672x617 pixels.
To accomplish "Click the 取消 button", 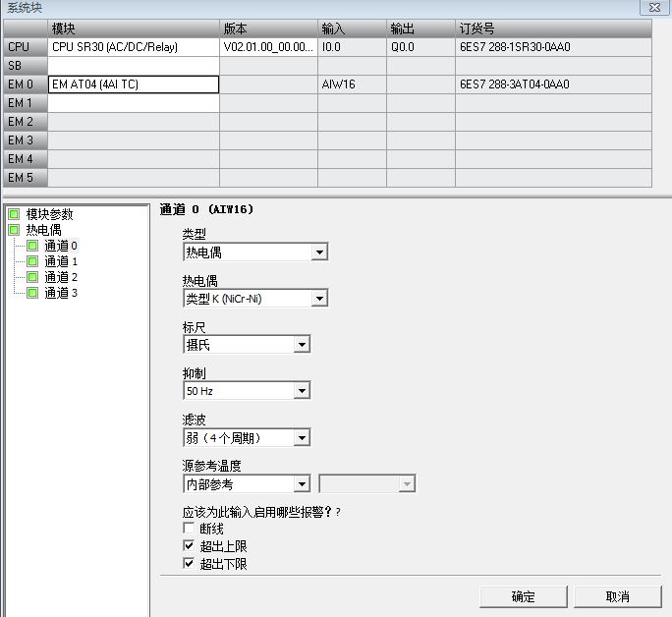I will (617, 596).
